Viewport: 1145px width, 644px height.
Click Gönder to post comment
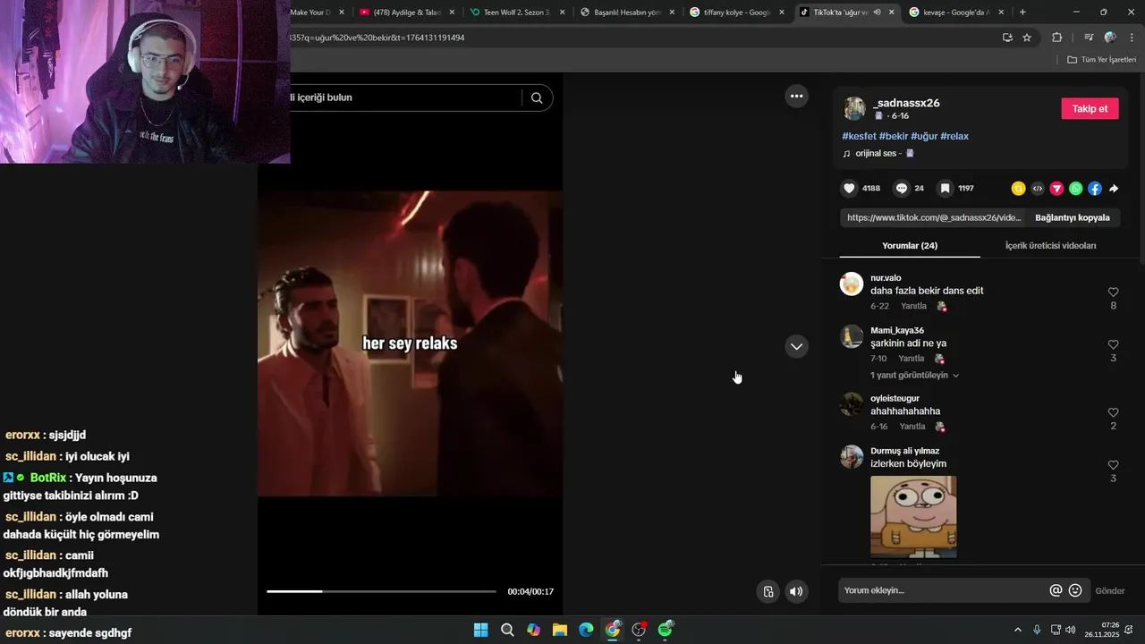[x=1110, y=591]
